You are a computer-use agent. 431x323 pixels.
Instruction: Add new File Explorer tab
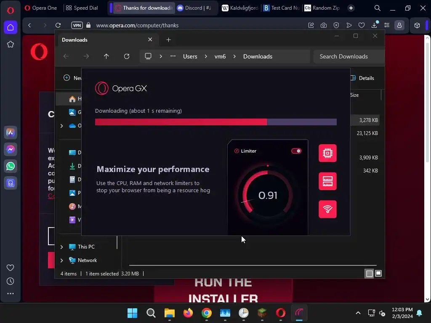pyautogui.click(x=168, y=40)
